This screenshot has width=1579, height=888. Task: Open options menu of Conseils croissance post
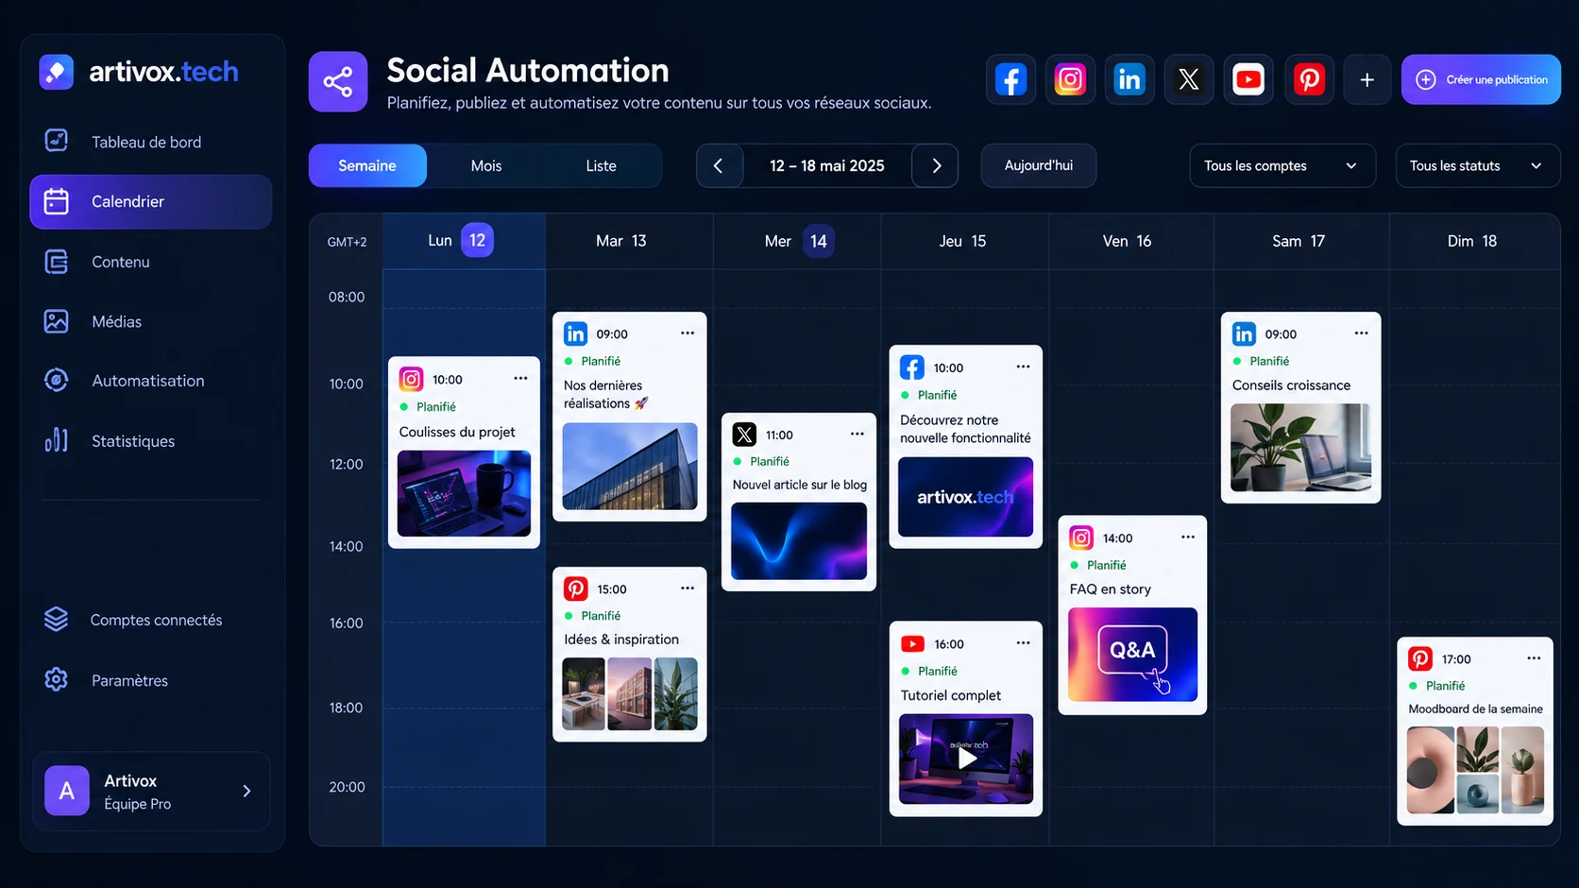click(1361, 333)
